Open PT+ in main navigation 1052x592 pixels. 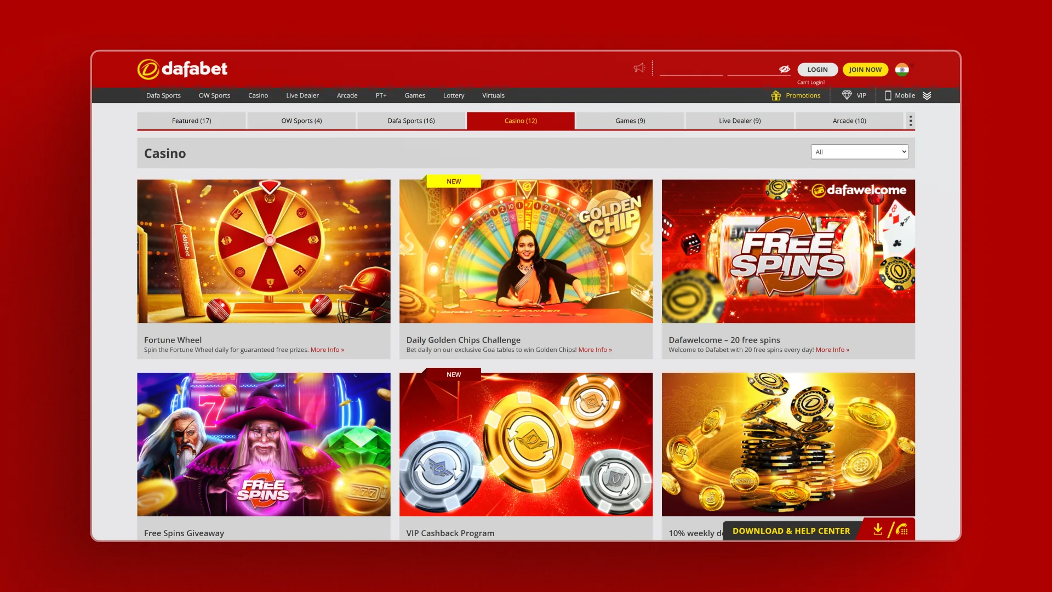[381, 95]
